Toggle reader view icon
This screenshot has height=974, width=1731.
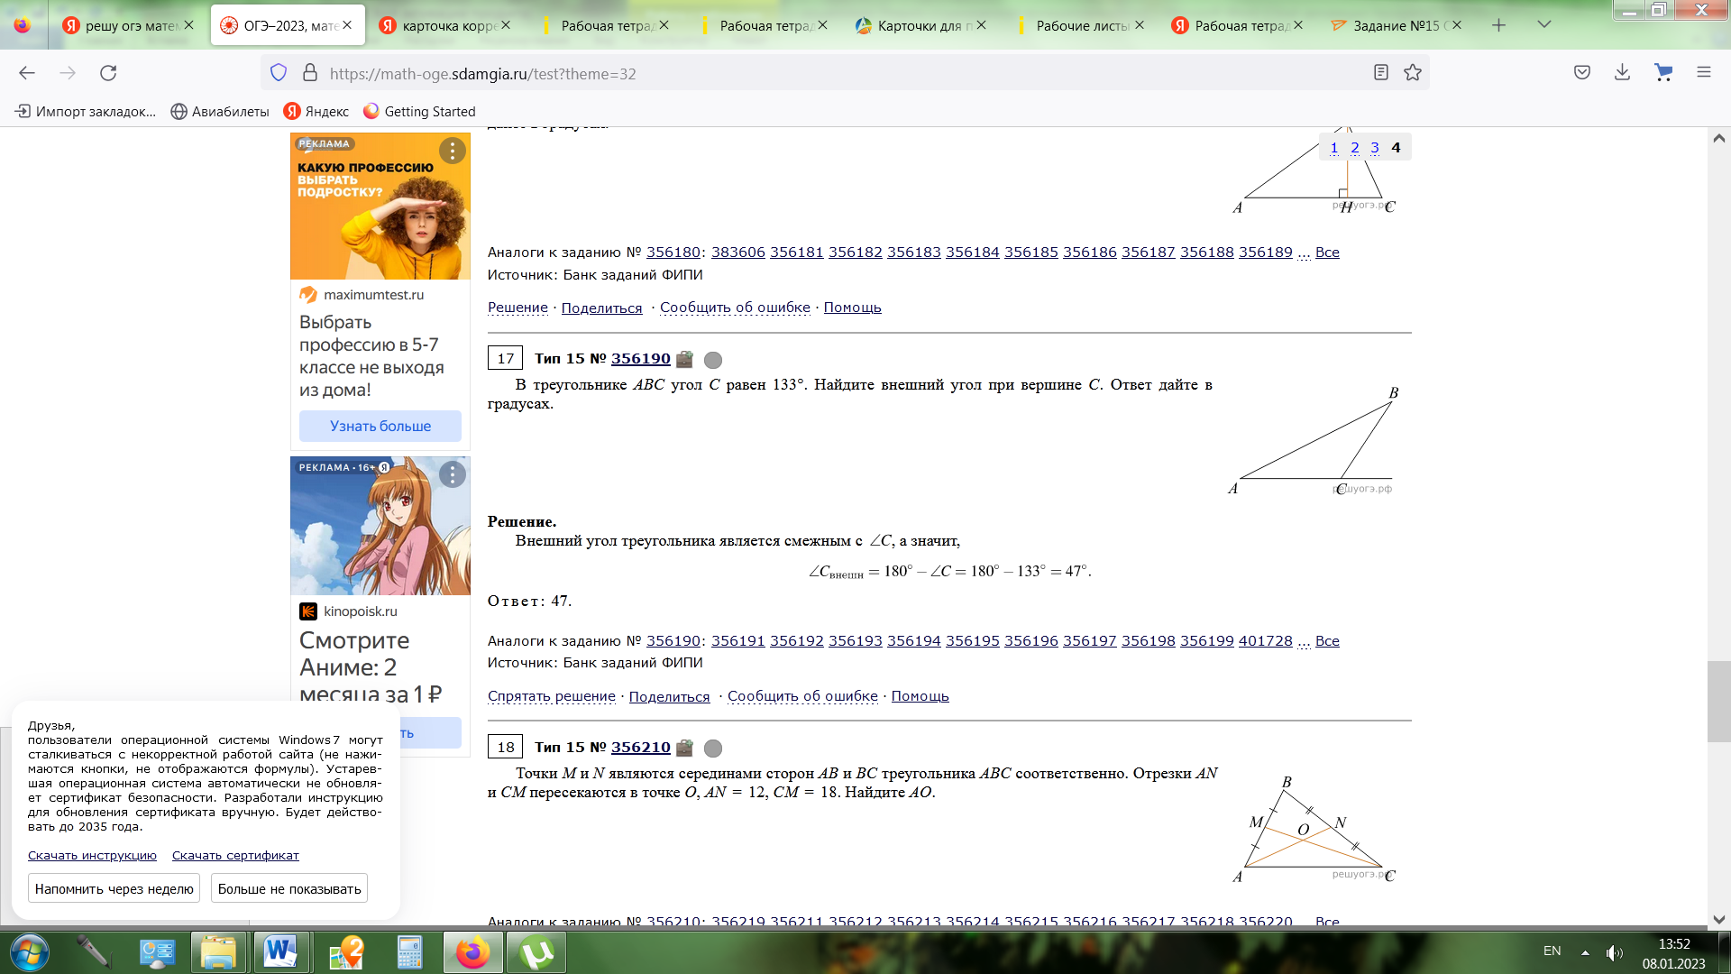tap(1380, 73)
